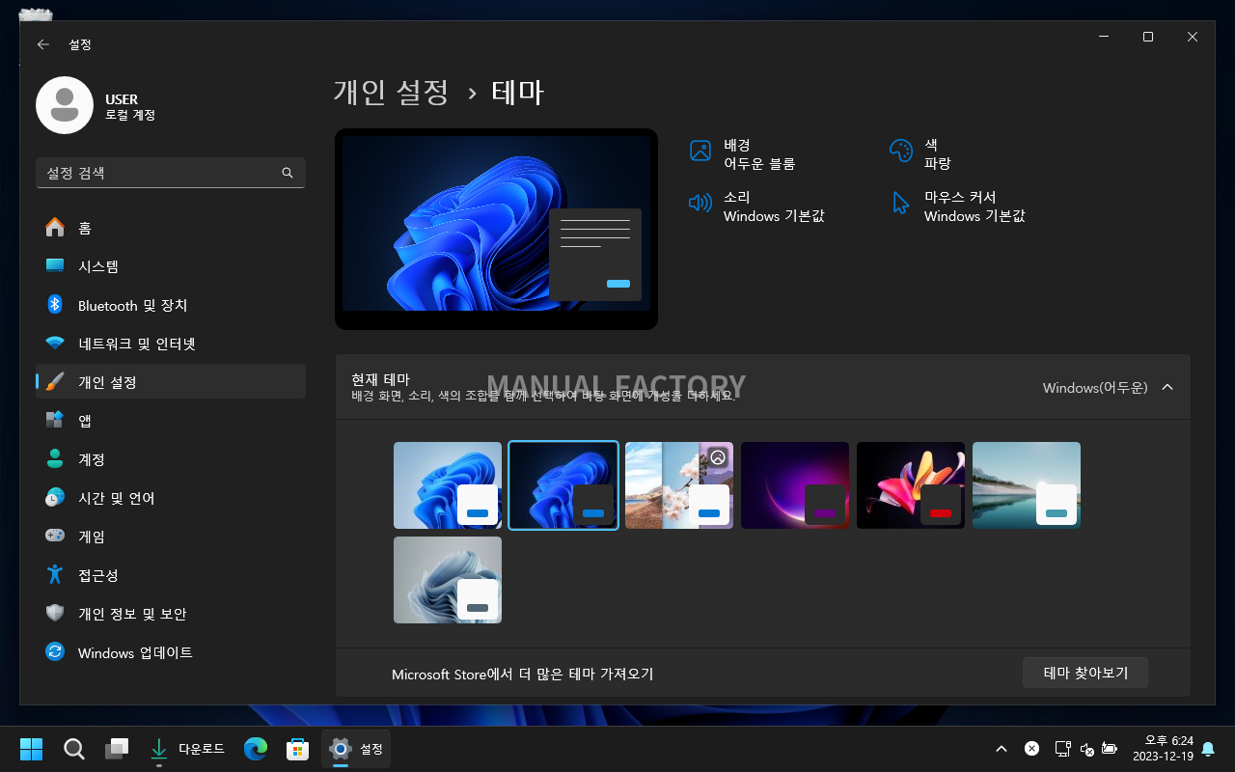Open Microsoft Store taskbar icon
Image resolution: width=1235 pixels, height=772 pixels.
pyautogui.click(x=297, y=749)
